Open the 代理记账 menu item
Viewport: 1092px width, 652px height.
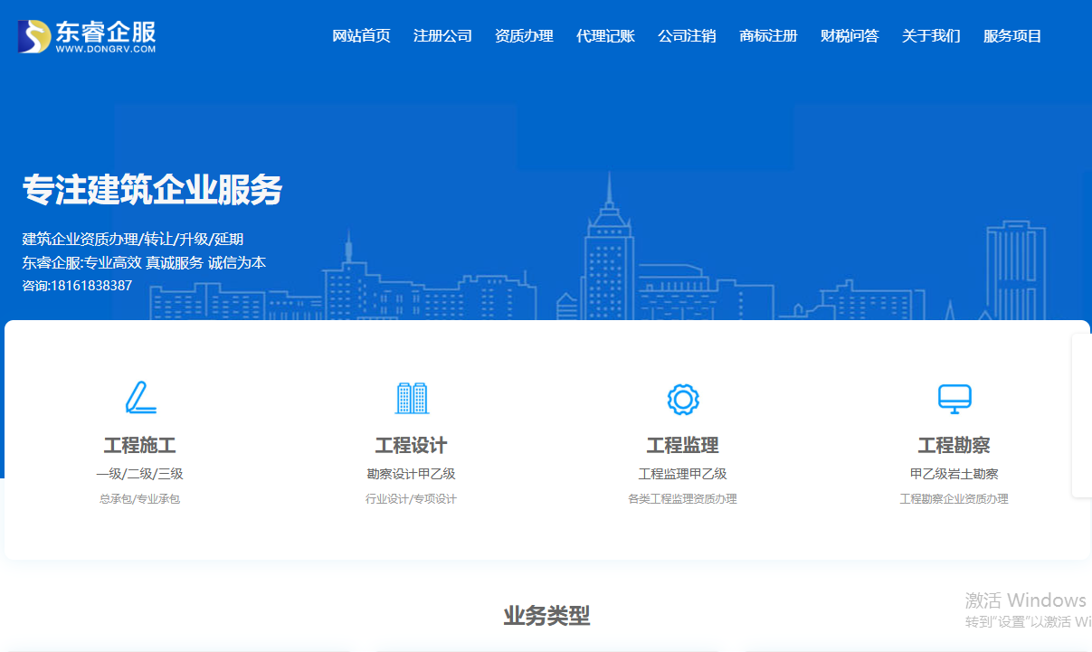click(x=605, y=36)
